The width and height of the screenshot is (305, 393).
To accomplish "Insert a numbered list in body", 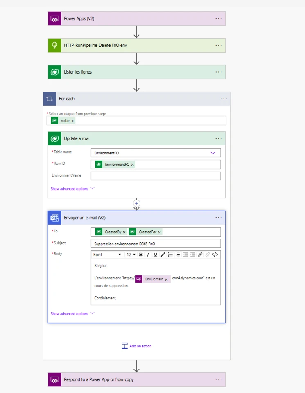I will [x=178, y=255].
